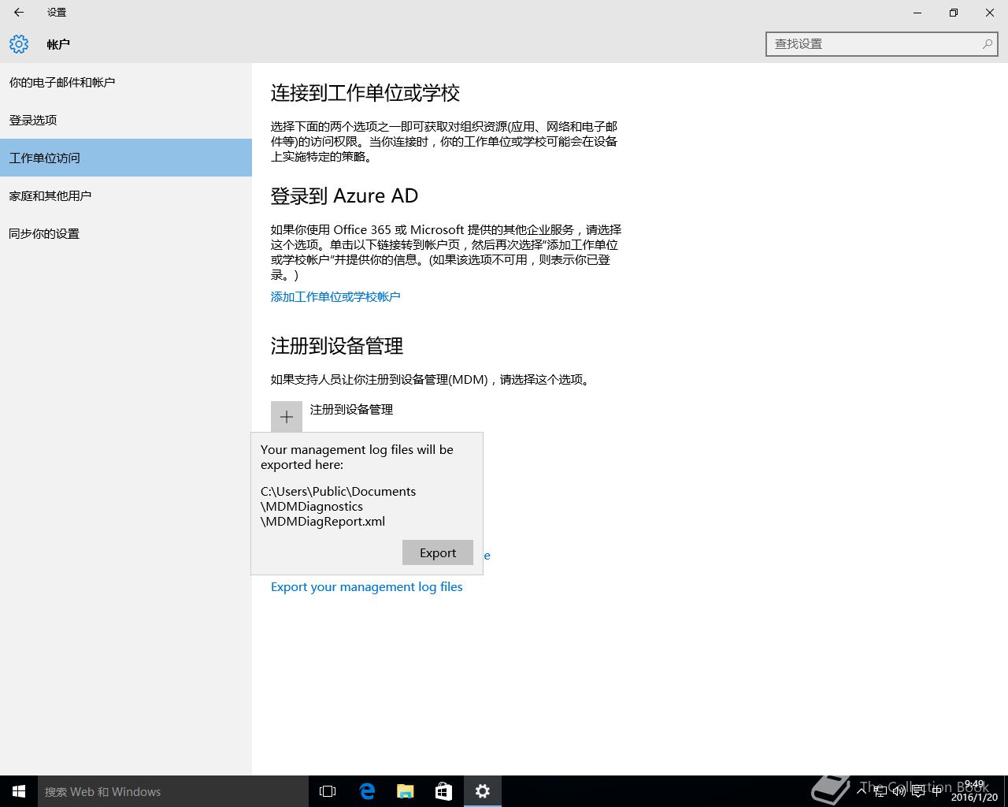
Task: Click the 查找设置 search field
Action: pyautogui.click(x=882, y=44)
